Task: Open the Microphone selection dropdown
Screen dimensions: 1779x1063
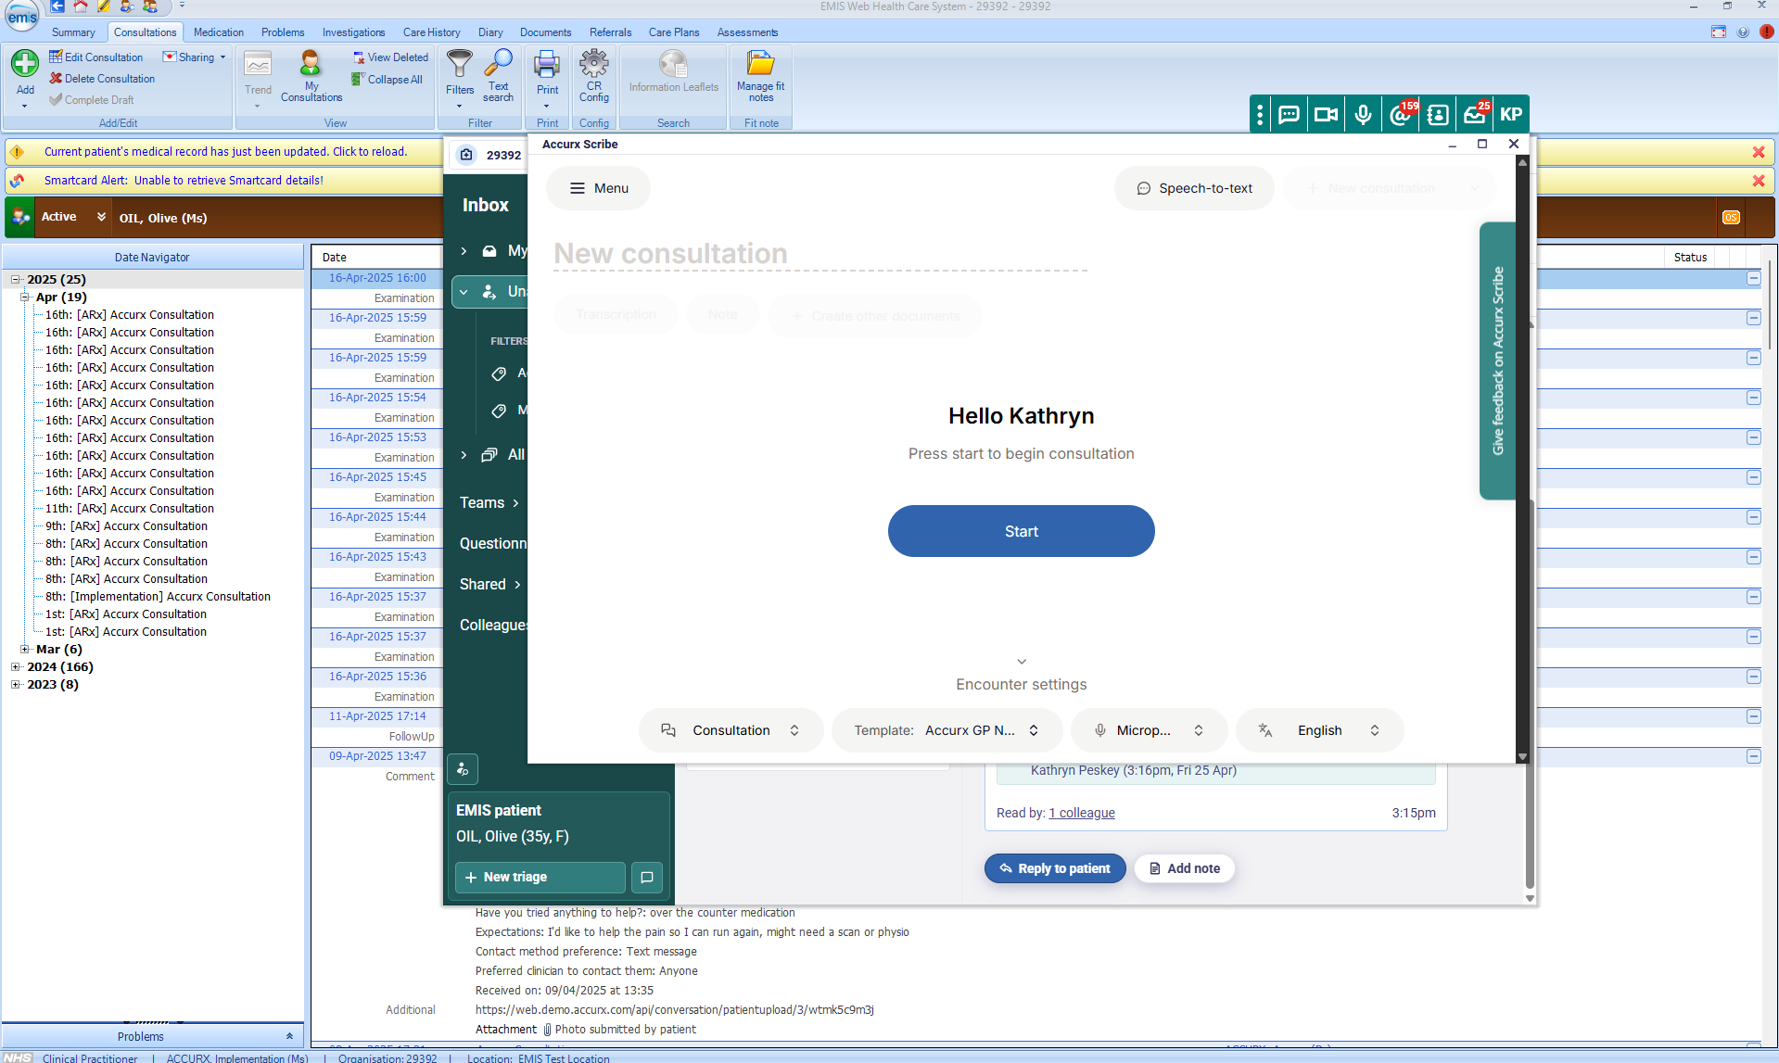Action: click(1149, 730)
